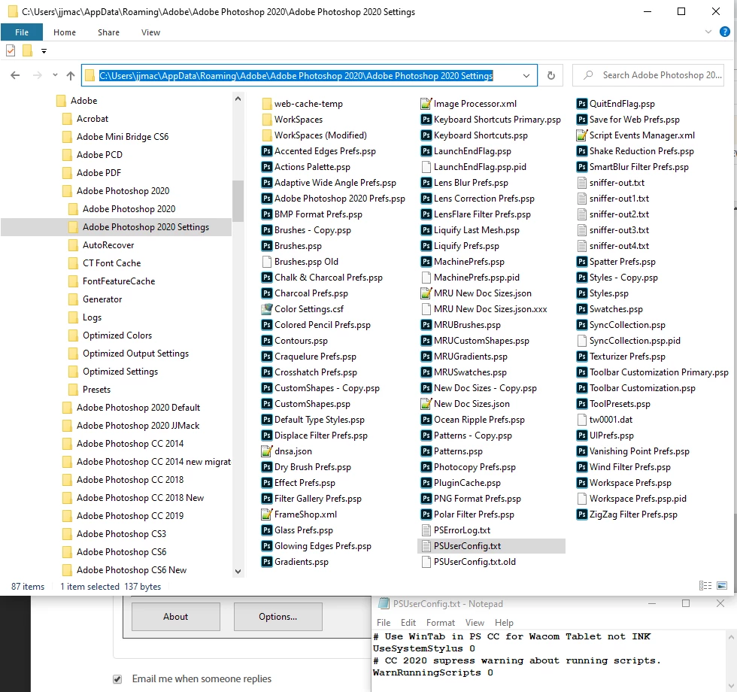Viewport: 737px width, 692px height.
Task: Open the View ribbon tab
Action: [x=150, y=32]
